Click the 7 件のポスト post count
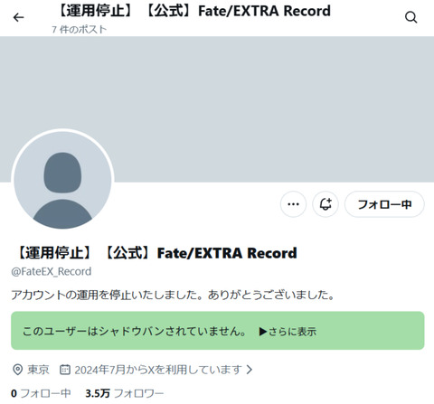This screenshot has height=404, width=434. [80, 29]
